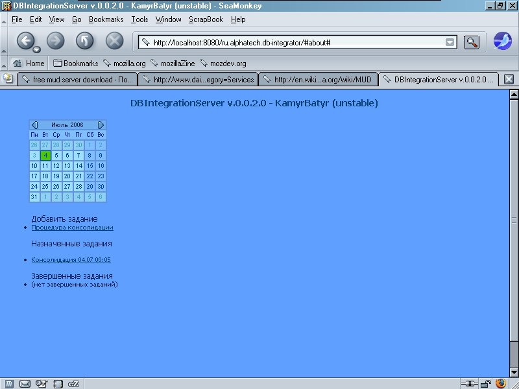Click the DBIntegrationServer page title heading
519x389 pixels.
pos(254,103)
